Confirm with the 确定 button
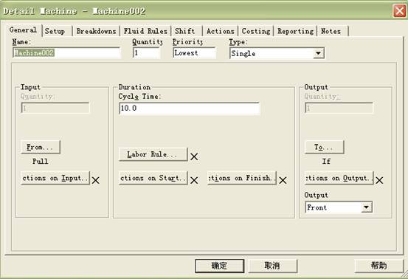 click(x=219, y=266)
